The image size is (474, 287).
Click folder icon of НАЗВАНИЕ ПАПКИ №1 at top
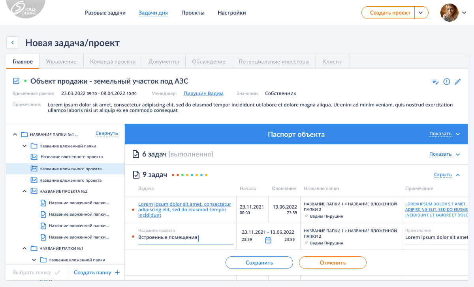pos(24,134)
